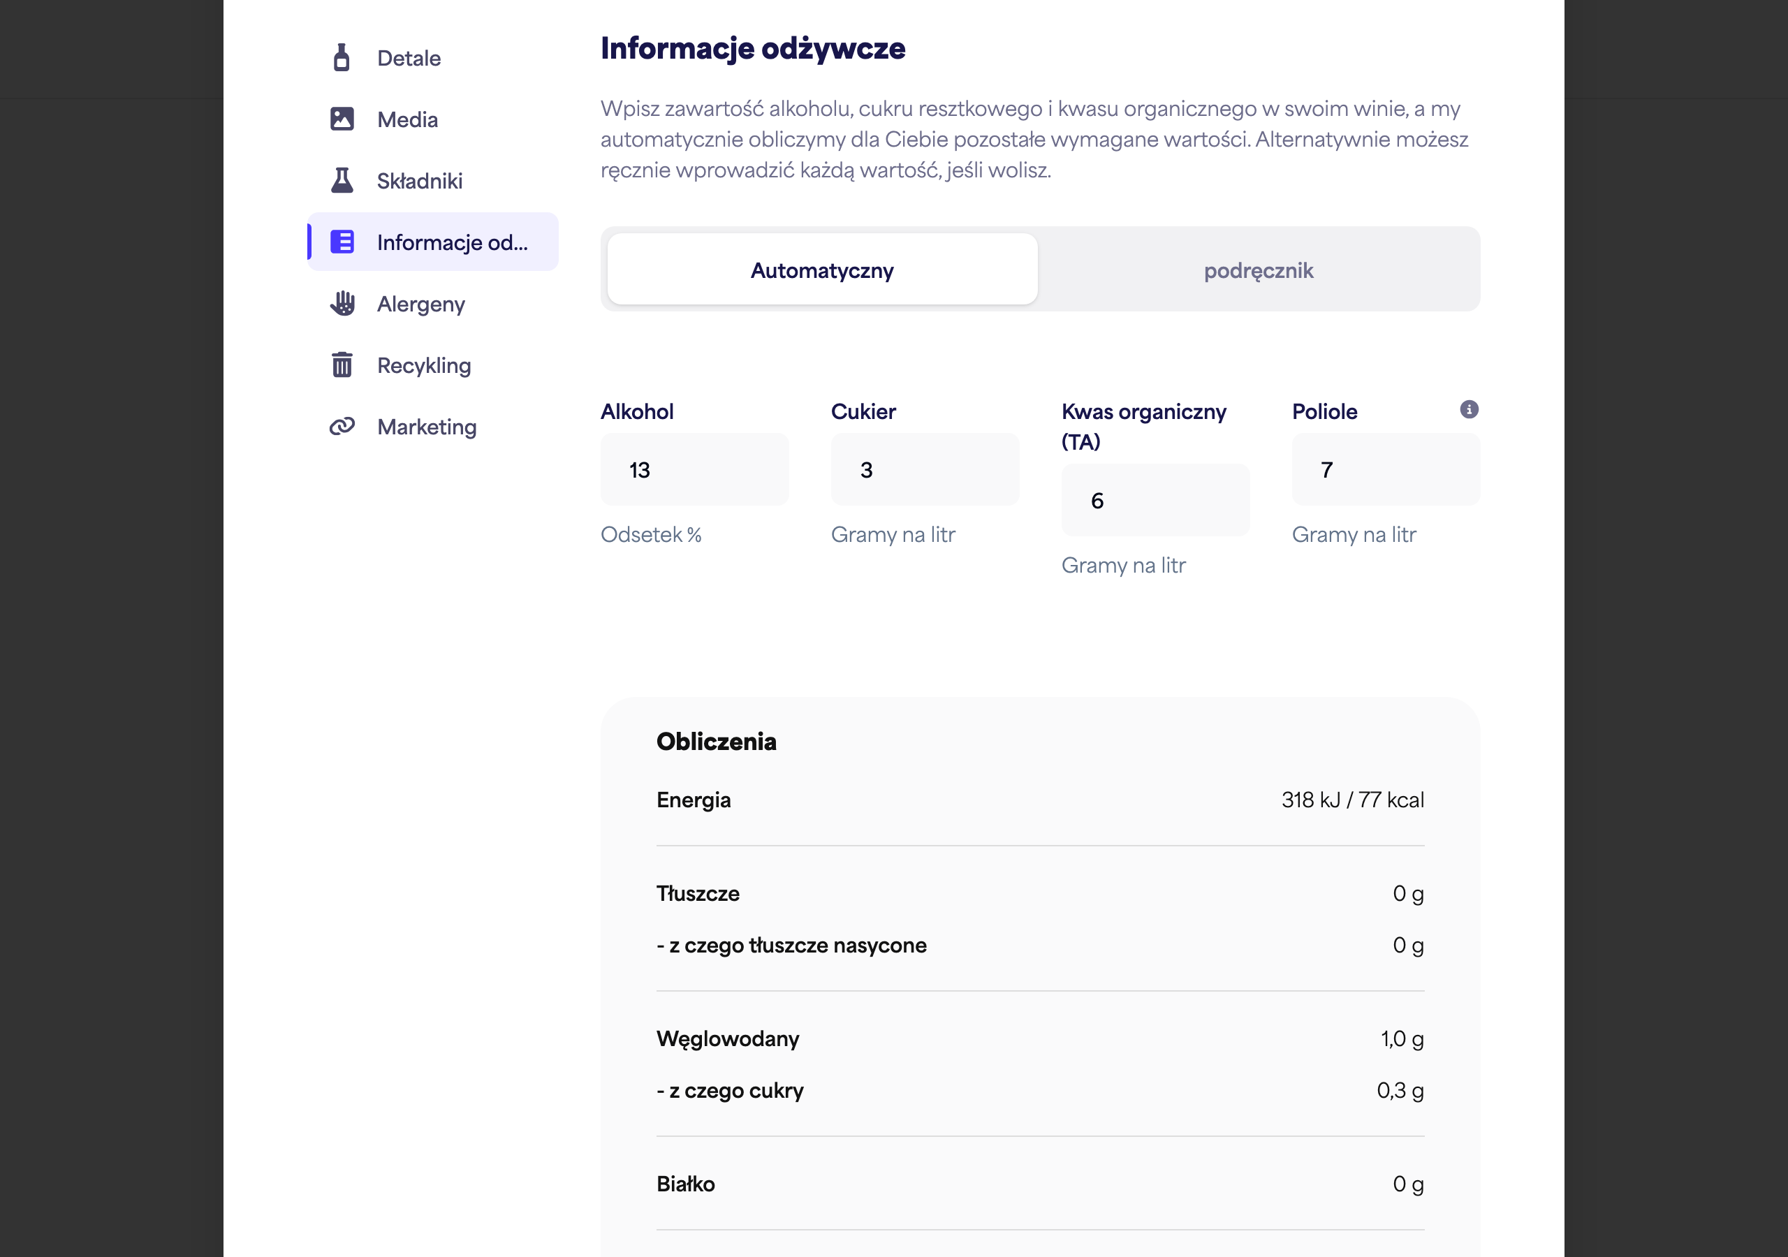Screen dimensions: 1788x1257
Task: Focus the Poliole input with value 7
Action: point(1386,469)
